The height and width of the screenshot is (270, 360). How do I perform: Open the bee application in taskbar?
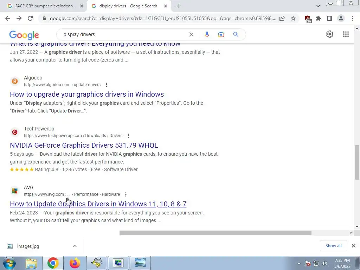pos(97,263)
